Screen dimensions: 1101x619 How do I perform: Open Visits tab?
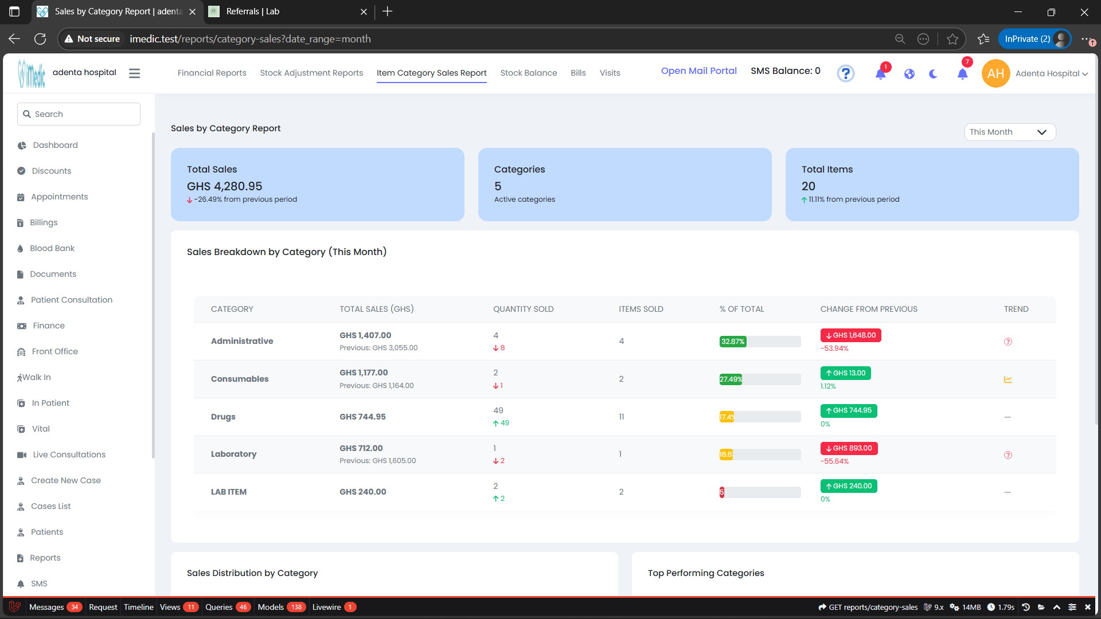coord(610,73)
